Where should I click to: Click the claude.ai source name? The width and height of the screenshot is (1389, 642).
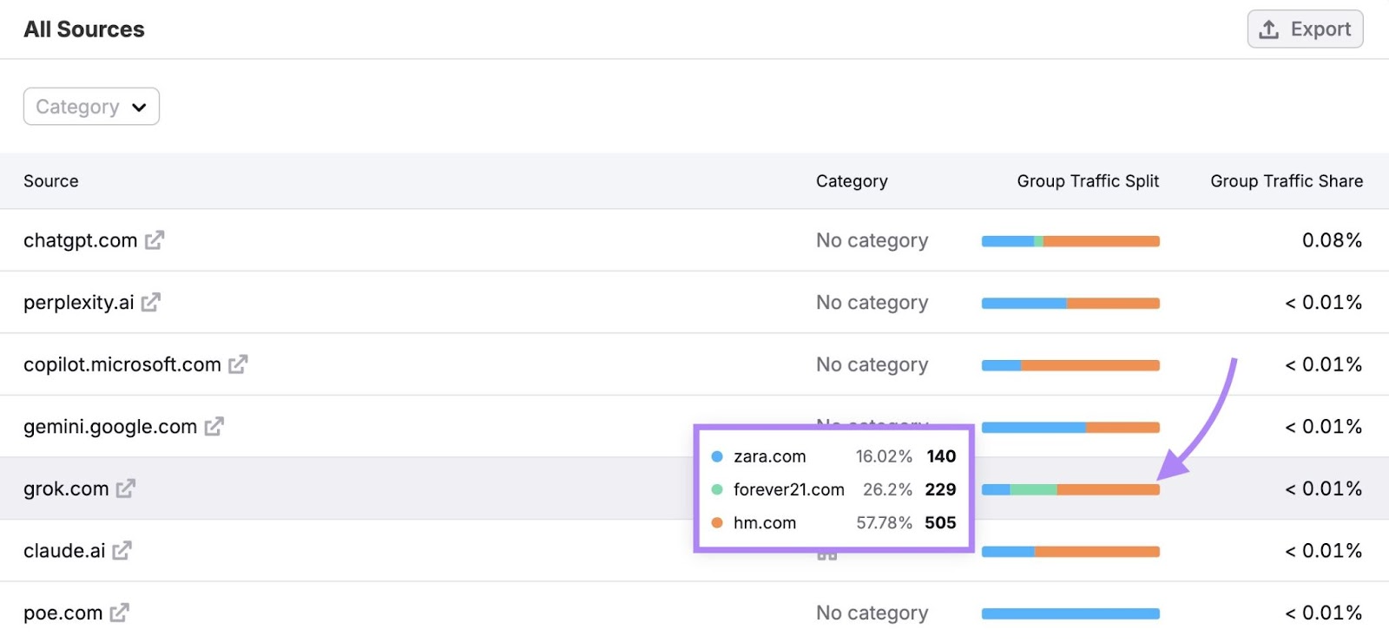point(64,551)
